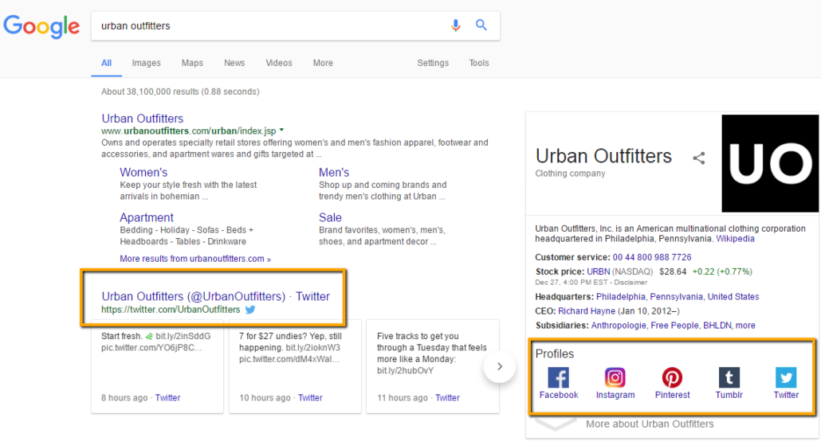This screenshot has width=821, height=441.
Task: Open the URBN stock ticker link
Action: pyautogui.click(x=598, y=271)
